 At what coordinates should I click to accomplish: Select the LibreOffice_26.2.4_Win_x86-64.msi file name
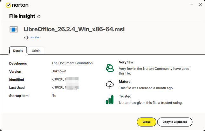(74, 29)
